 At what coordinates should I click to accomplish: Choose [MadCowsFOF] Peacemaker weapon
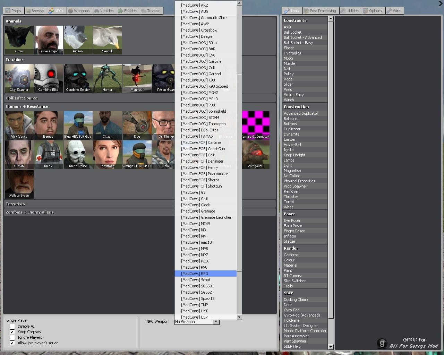(206, 174)
